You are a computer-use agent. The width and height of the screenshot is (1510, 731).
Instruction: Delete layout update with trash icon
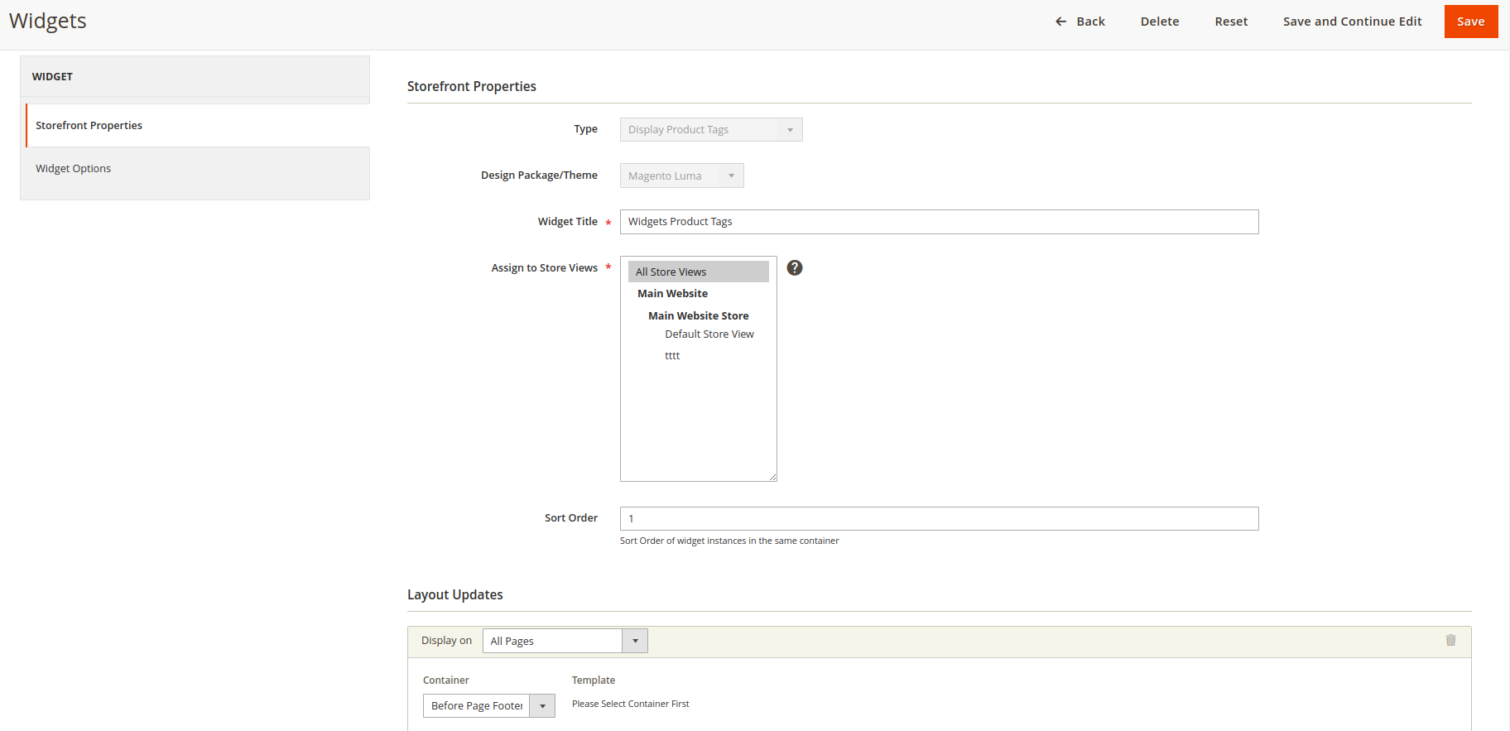[1450, 640]
